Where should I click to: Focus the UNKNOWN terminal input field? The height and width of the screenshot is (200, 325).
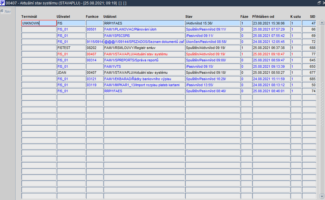point(39,23)
